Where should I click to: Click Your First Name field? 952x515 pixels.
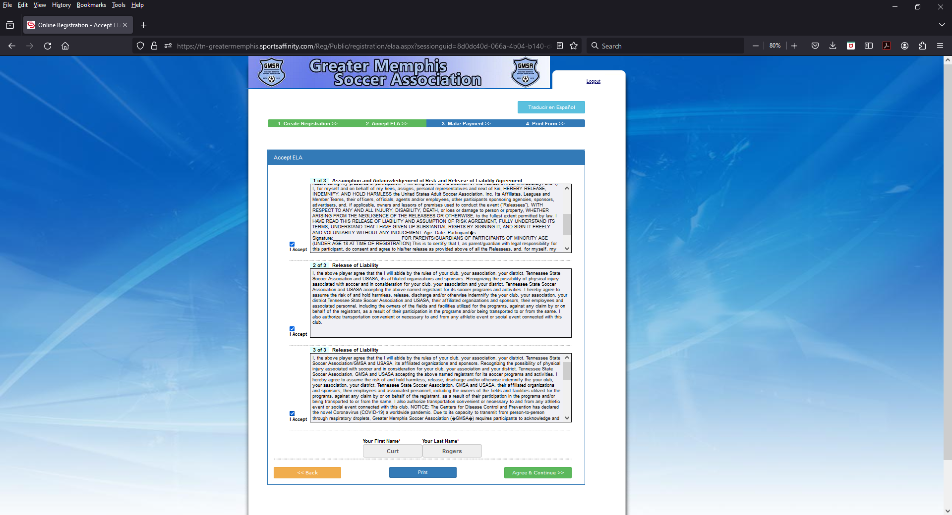(x=393, y=451)
